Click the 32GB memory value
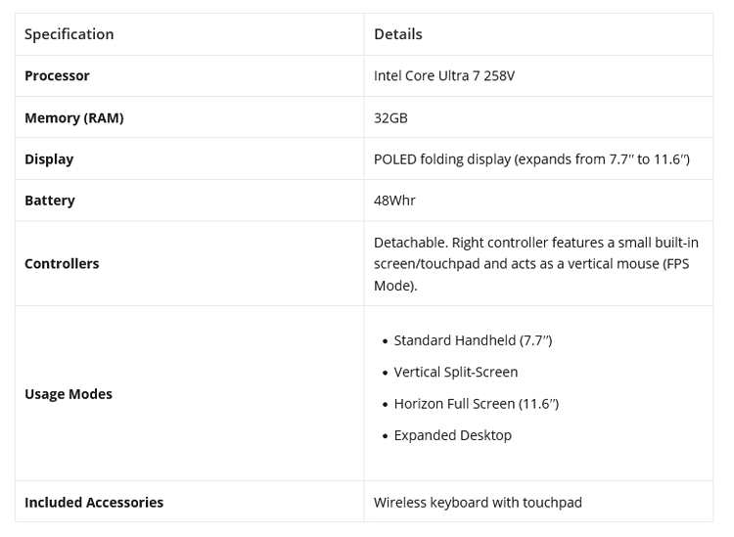This screenshot has height=537, width=734. click(390, 118)
